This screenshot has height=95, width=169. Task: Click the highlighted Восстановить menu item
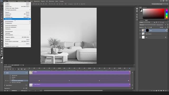17,19
